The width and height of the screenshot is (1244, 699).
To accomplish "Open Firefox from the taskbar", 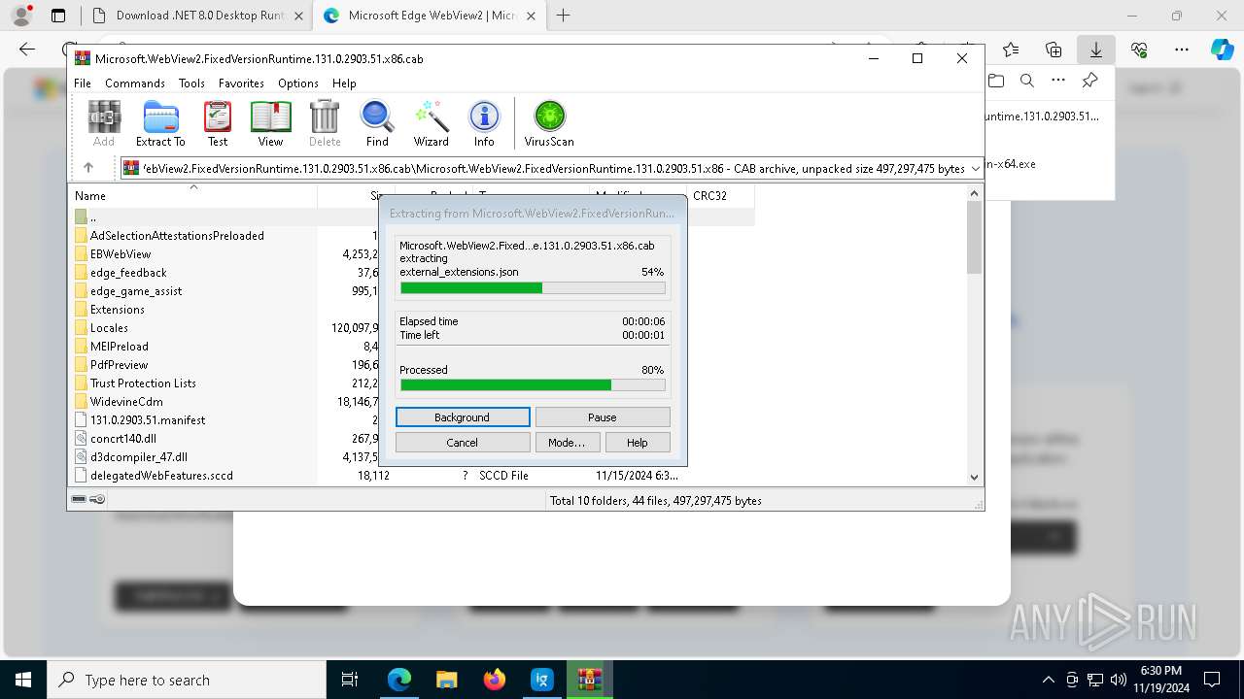I will 494,680.
